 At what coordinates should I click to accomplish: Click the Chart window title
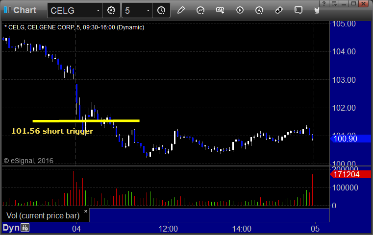(25, 10)
